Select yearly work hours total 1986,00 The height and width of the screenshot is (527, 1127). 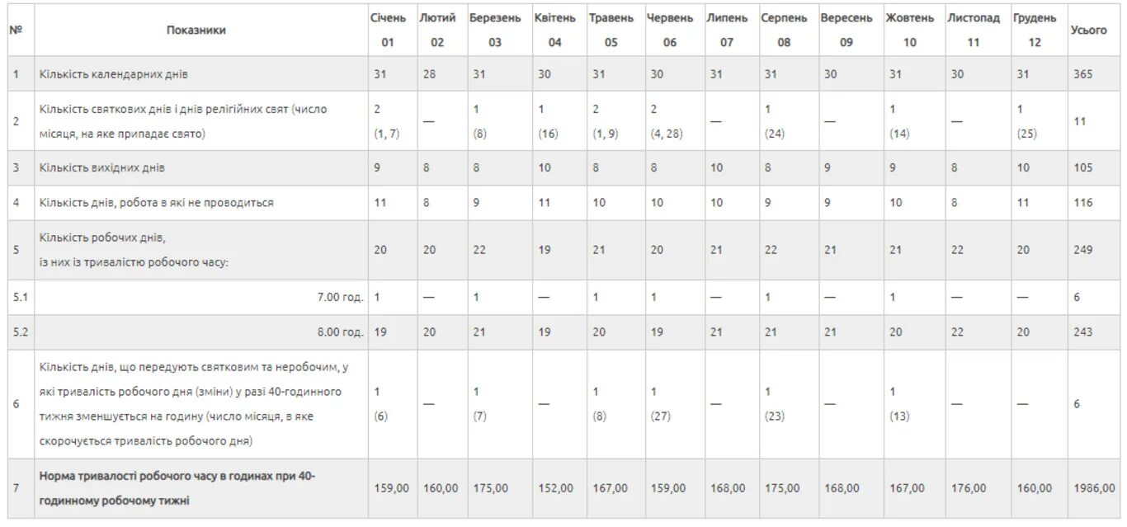pos(1093,488)
